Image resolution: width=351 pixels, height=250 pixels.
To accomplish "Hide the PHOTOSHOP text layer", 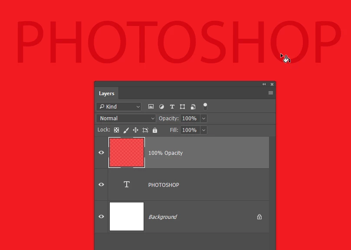I will tap(101, 184).
